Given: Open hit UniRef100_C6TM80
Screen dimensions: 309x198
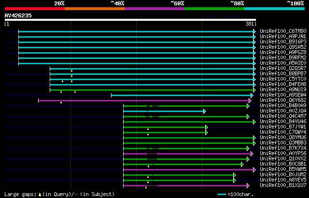Looking at the screenshot, I should click(x=283, y=31).
